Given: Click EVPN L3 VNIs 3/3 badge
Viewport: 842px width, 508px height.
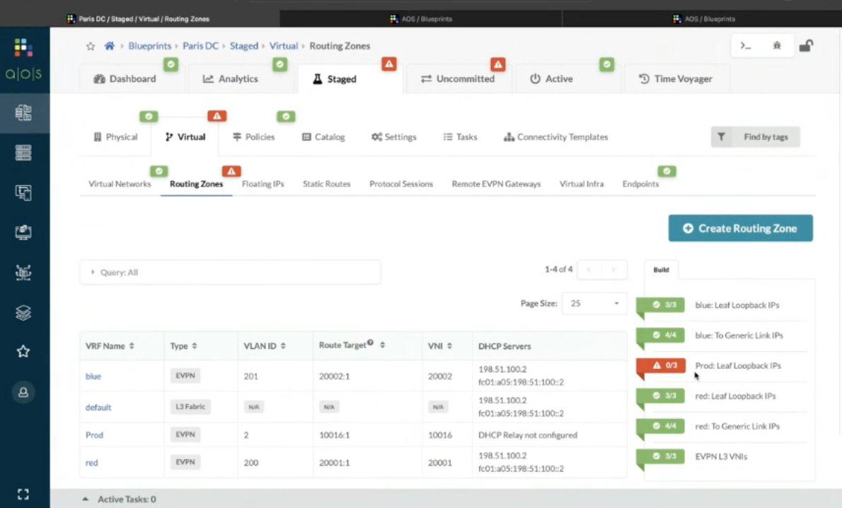Looking at the screenshot, I should tap(660, 456).
